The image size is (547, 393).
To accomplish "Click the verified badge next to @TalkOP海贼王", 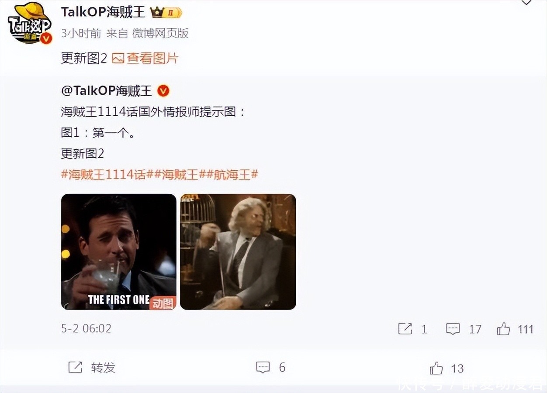I will point(163,91).
